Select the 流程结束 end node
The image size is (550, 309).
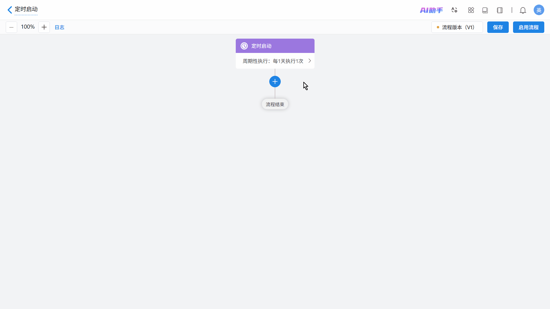275,104
